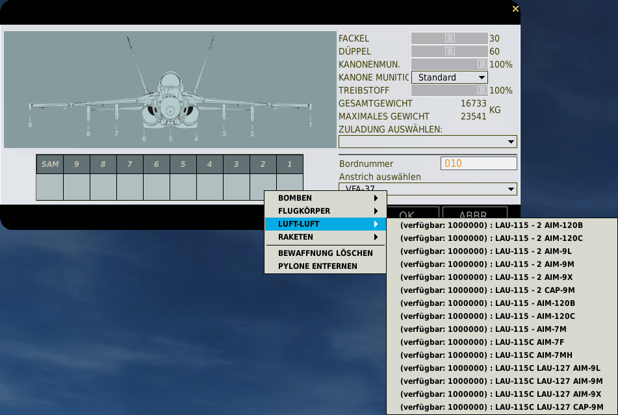Select BEWAFFNUNG LÖSCHEN from context menu
Viewport: 618px width, 415px height.
click(x=325, y=253)
